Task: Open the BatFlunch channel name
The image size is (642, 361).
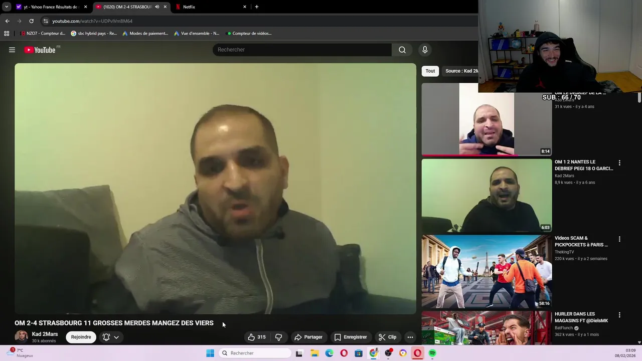Action: pyautogui.click(x=564, y=328)
